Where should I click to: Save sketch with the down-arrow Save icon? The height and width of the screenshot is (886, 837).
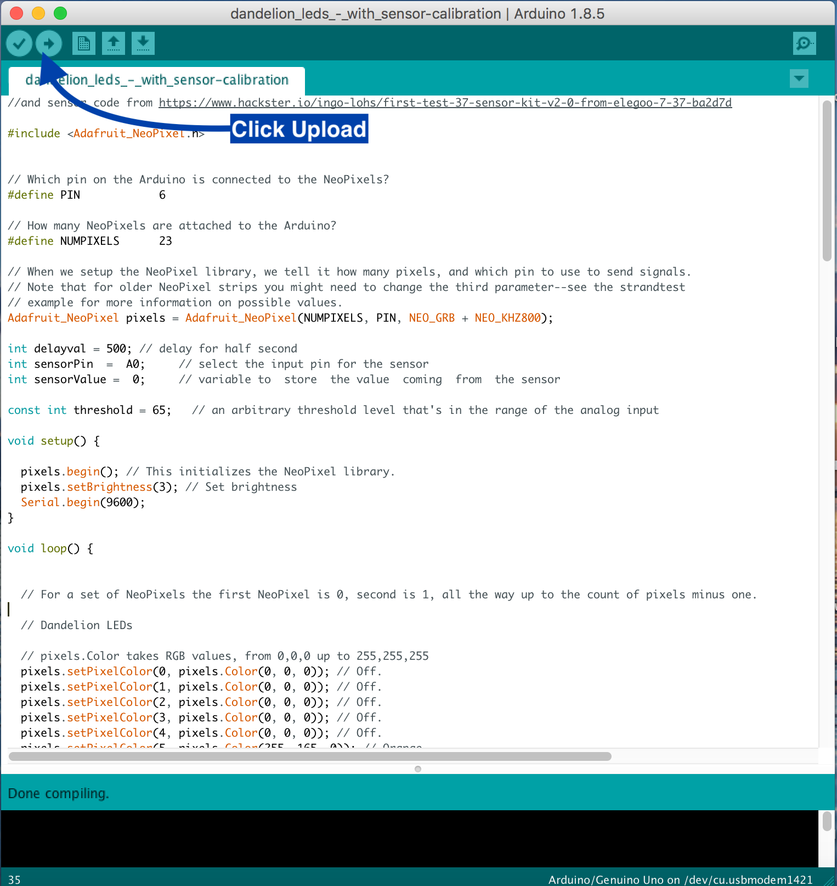coord(143,43)
